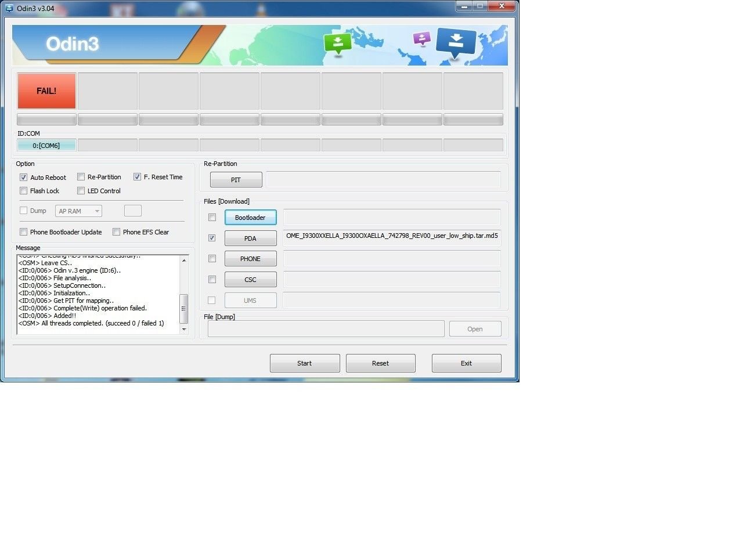The image size is (743, 557).
Task: Click the PIT button
Action: click(x=236, y=180)
